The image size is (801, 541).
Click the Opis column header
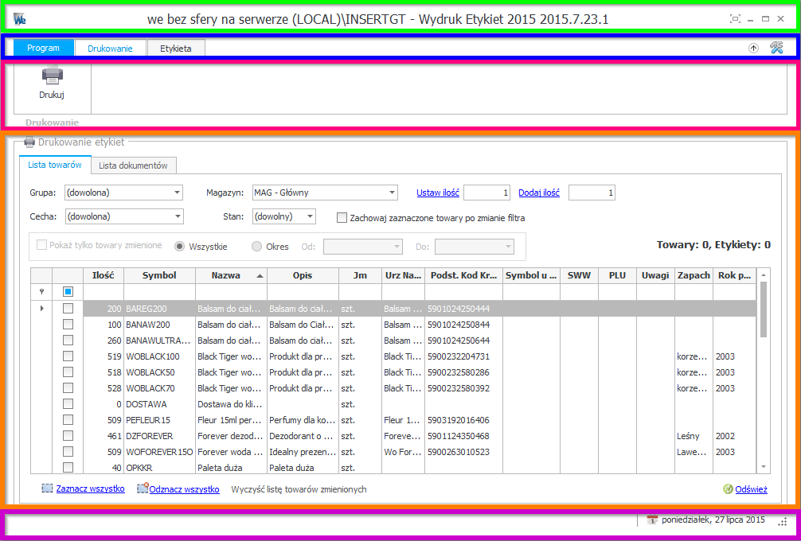coord(303,275)
